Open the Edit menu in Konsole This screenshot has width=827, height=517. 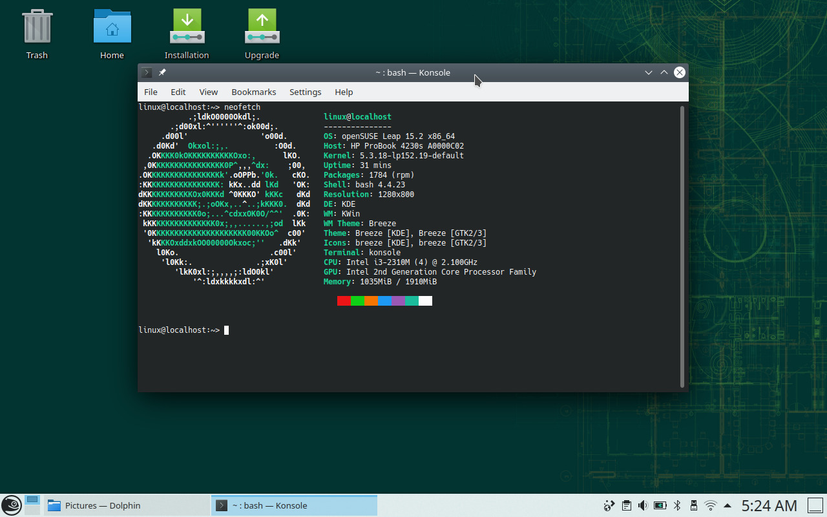point(178,92)
